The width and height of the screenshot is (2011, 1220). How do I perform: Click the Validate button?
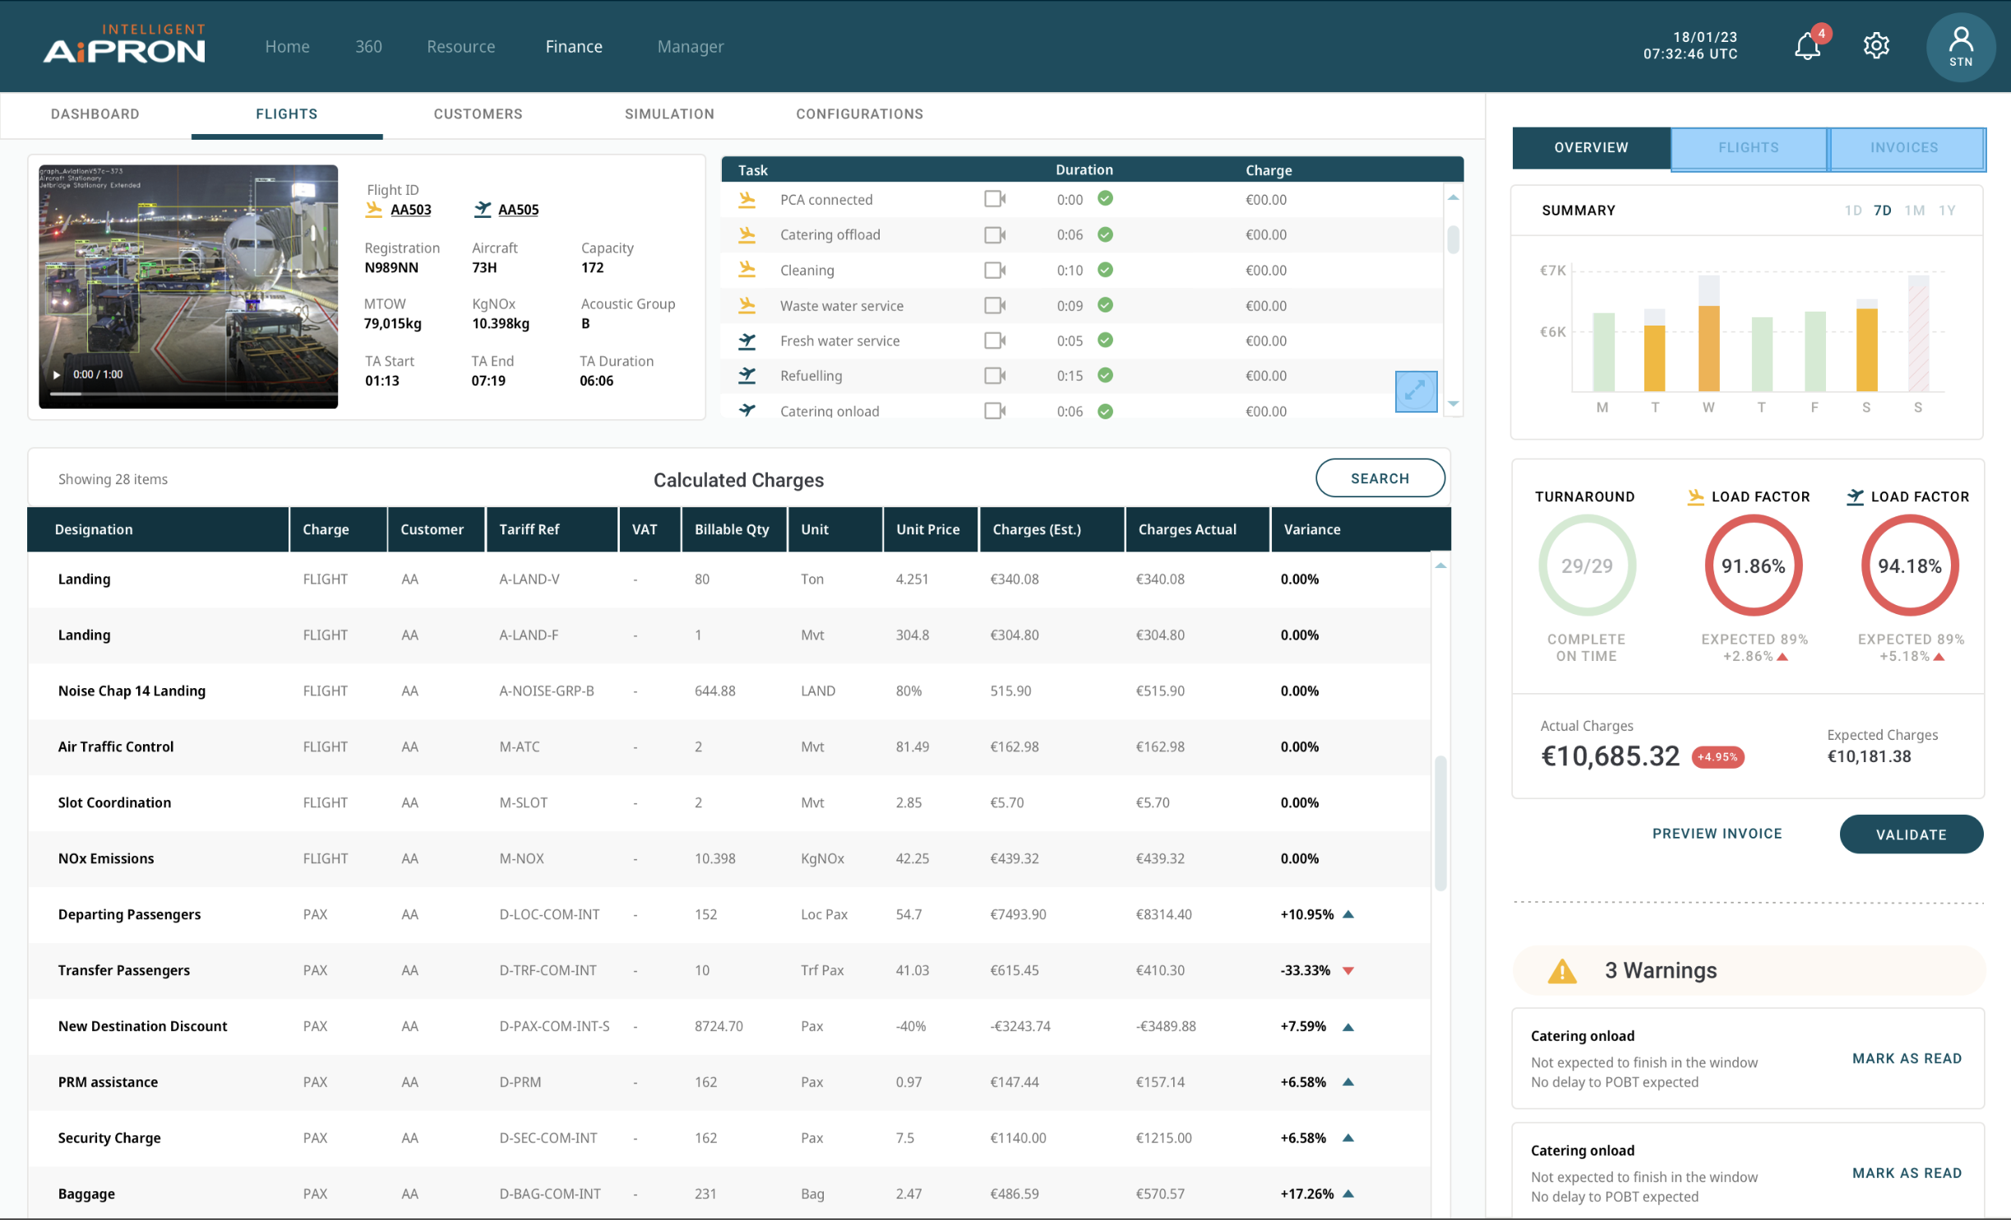pyautogui.click(x=1910, y=834)
